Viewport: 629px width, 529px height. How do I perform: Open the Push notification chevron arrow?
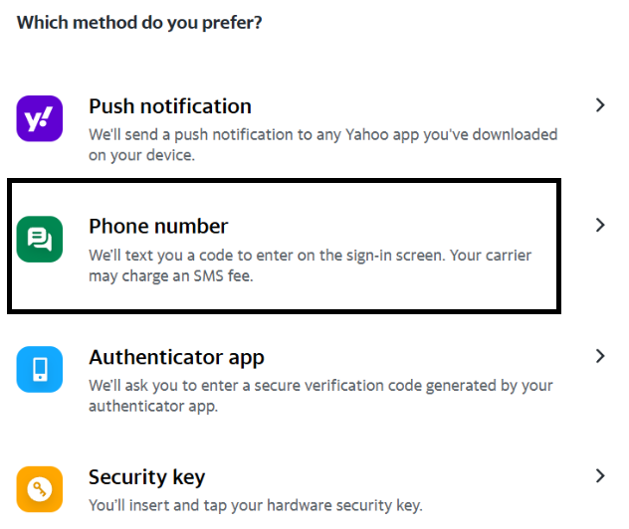[599, 105]
